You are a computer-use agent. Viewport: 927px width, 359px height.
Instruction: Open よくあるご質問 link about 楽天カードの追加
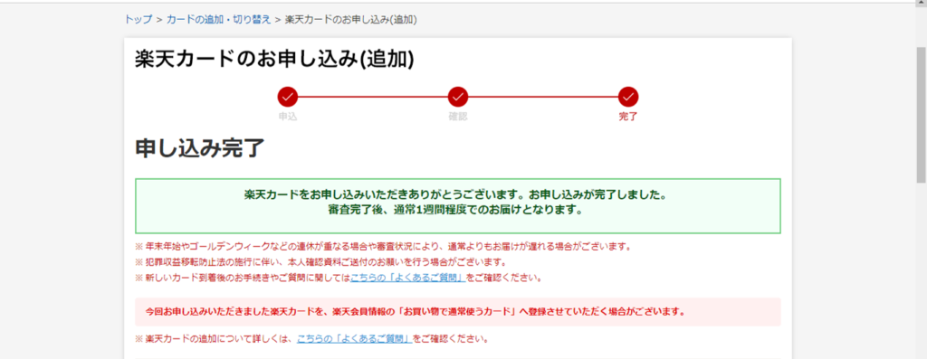(355, 339)
